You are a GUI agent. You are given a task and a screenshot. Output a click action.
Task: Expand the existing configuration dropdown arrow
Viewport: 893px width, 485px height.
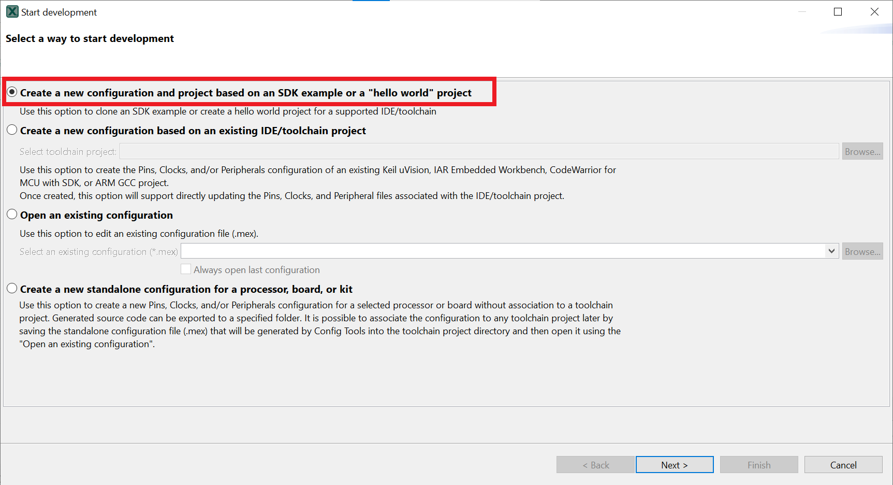[831, 251]
